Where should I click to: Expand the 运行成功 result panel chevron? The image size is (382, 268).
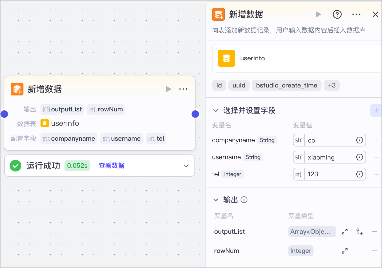(186, 166)
